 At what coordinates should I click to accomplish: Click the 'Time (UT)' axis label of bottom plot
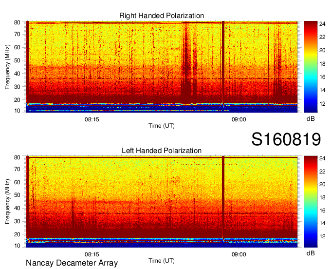162,261
